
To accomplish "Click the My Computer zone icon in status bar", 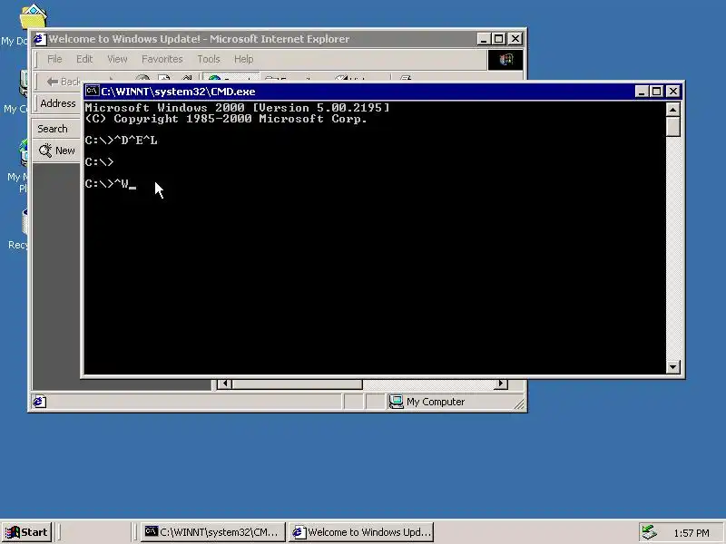I will 396,402.
